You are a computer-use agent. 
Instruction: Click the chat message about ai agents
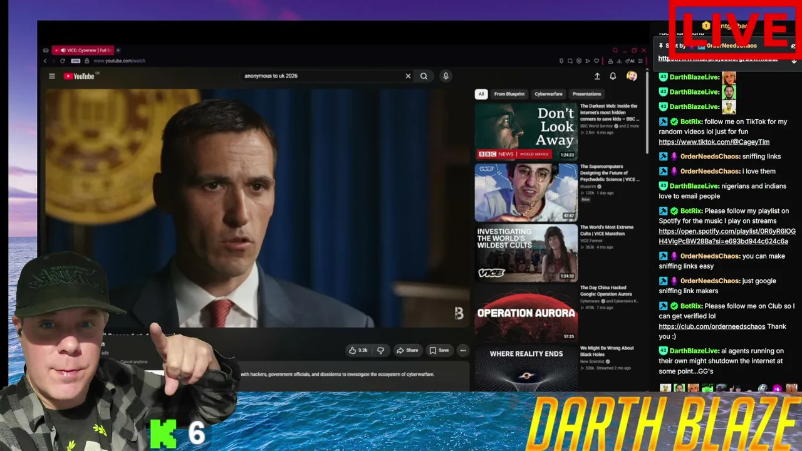pyautogui.click(x=721, y=361)
